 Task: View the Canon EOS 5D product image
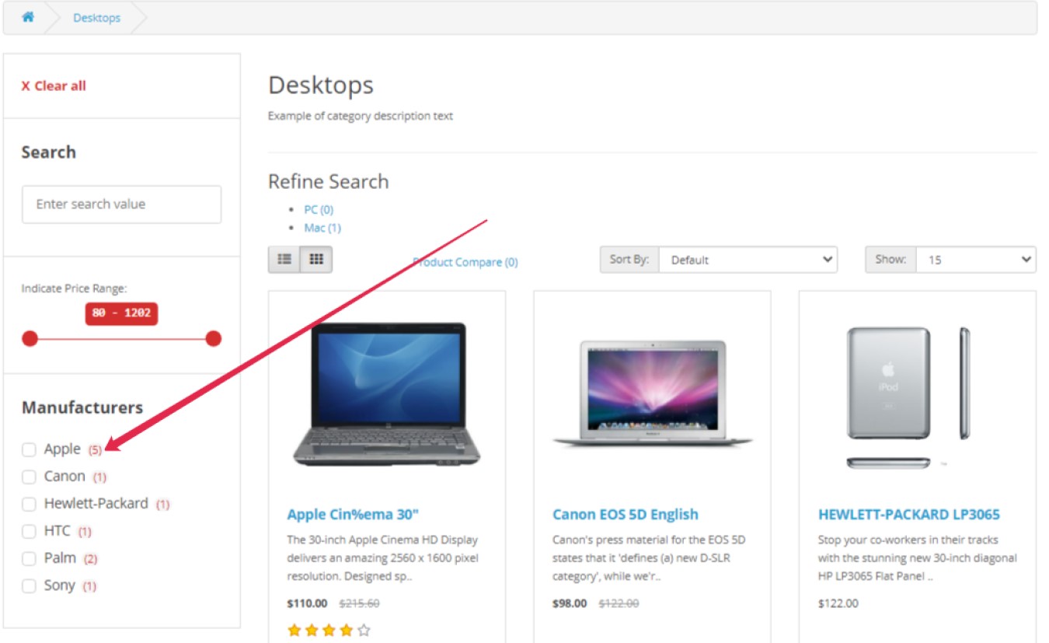pyautogui.click(x=653, y=394)
